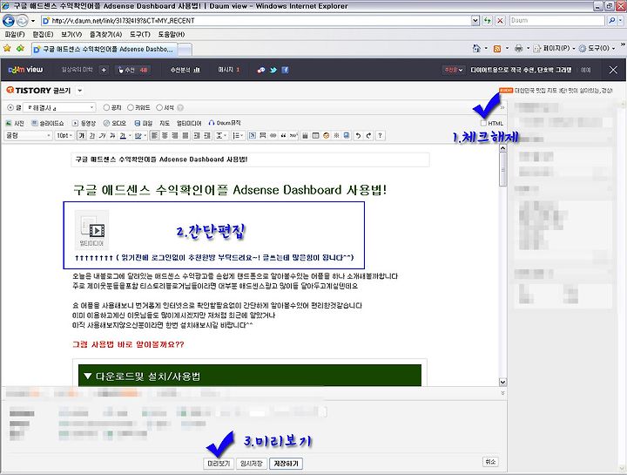Insert hyperlink with the link icon
This screenshot has width=627, height=475.
coord(273,136)
